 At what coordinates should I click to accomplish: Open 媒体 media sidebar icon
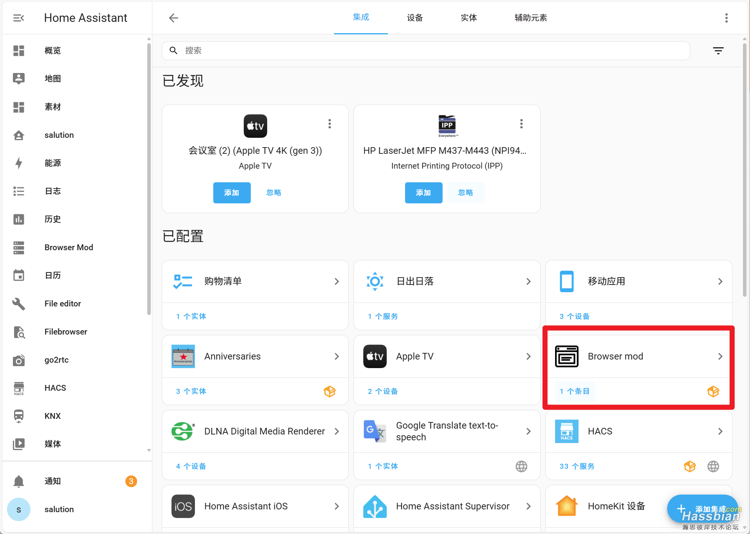pyautogui.click(x=19, y=444)
